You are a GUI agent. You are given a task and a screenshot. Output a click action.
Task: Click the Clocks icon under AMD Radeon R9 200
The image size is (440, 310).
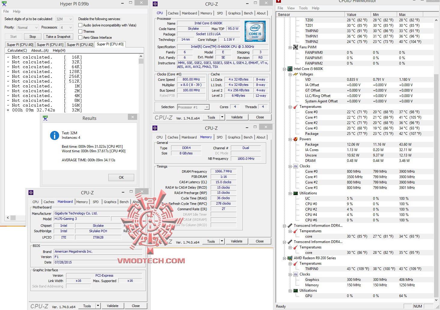(x=296, y=274)
